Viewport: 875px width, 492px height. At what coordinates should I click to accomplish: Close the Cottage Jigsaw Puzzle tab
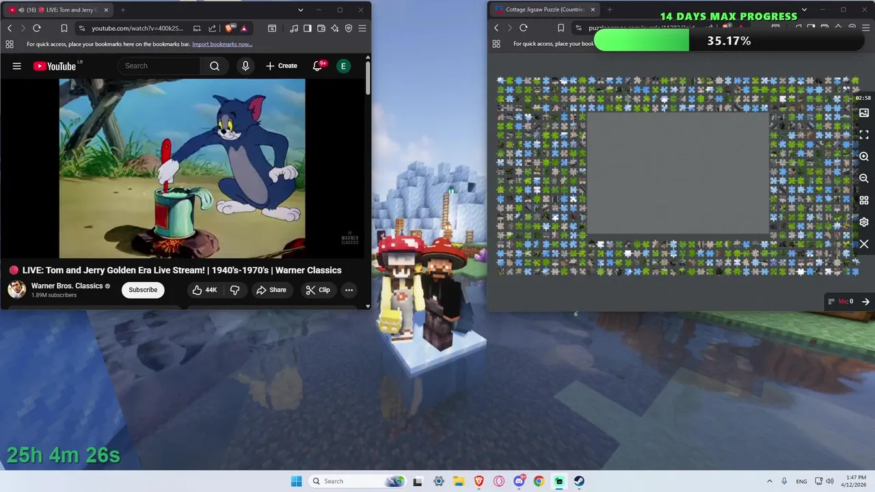pyautogui.click(x=593, y=10)
